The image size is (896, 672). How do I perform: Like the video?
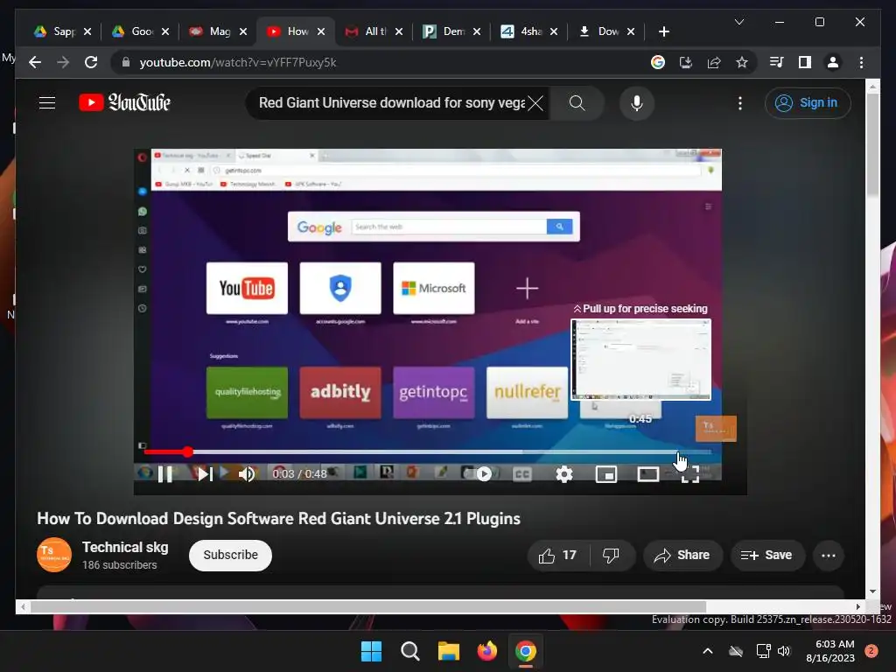click(557, 556)
